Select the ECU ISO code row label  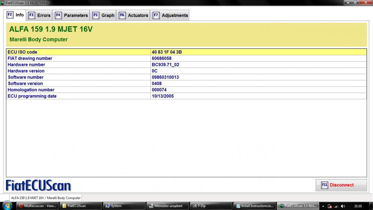click(x=22, y=52)
